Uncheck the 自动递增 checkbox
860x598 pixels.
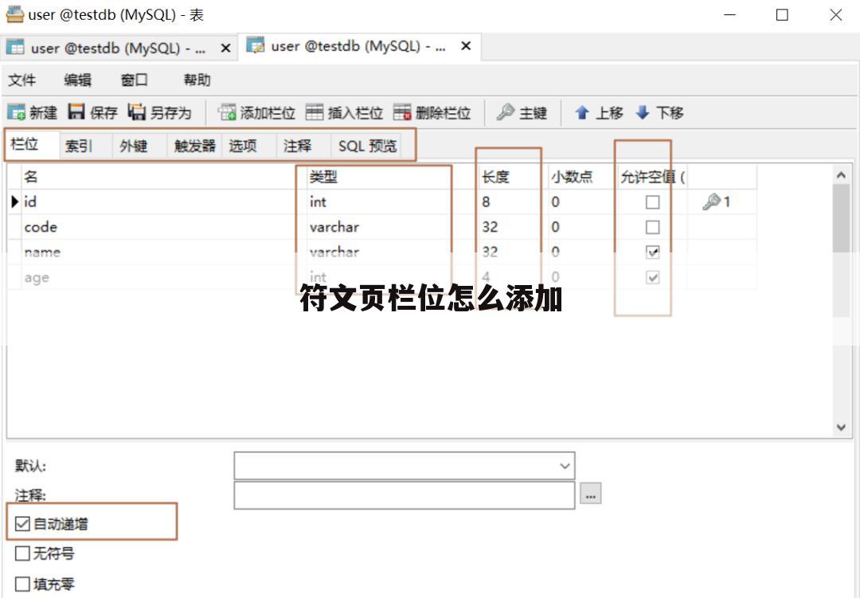click(x=22, y=524)
